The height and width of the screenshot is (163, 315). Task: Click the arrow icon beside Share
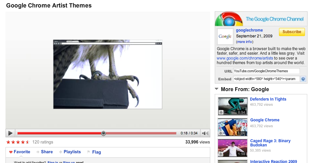[x=38, y=152]
